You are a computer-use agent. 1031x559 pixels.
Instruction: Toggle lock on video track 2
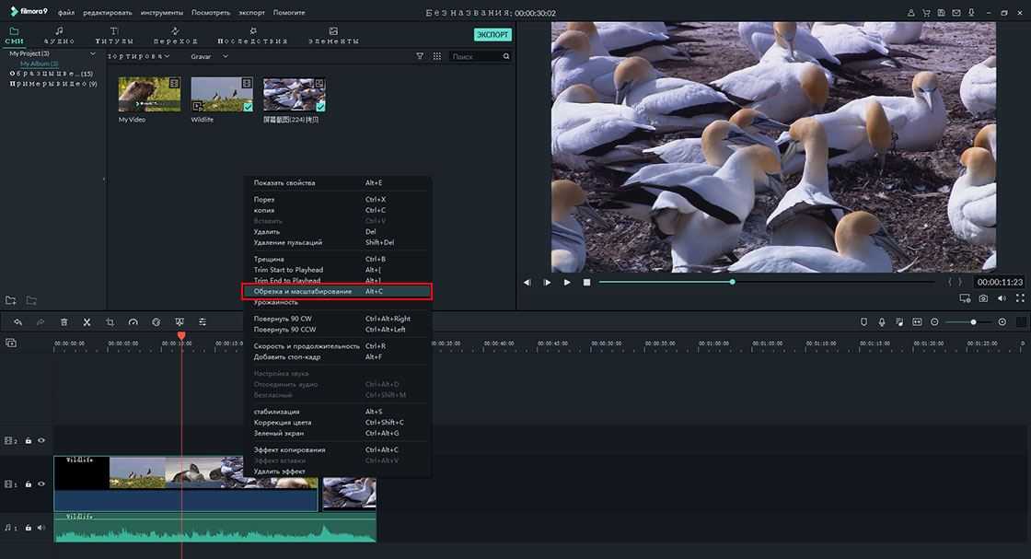point(29,440)
